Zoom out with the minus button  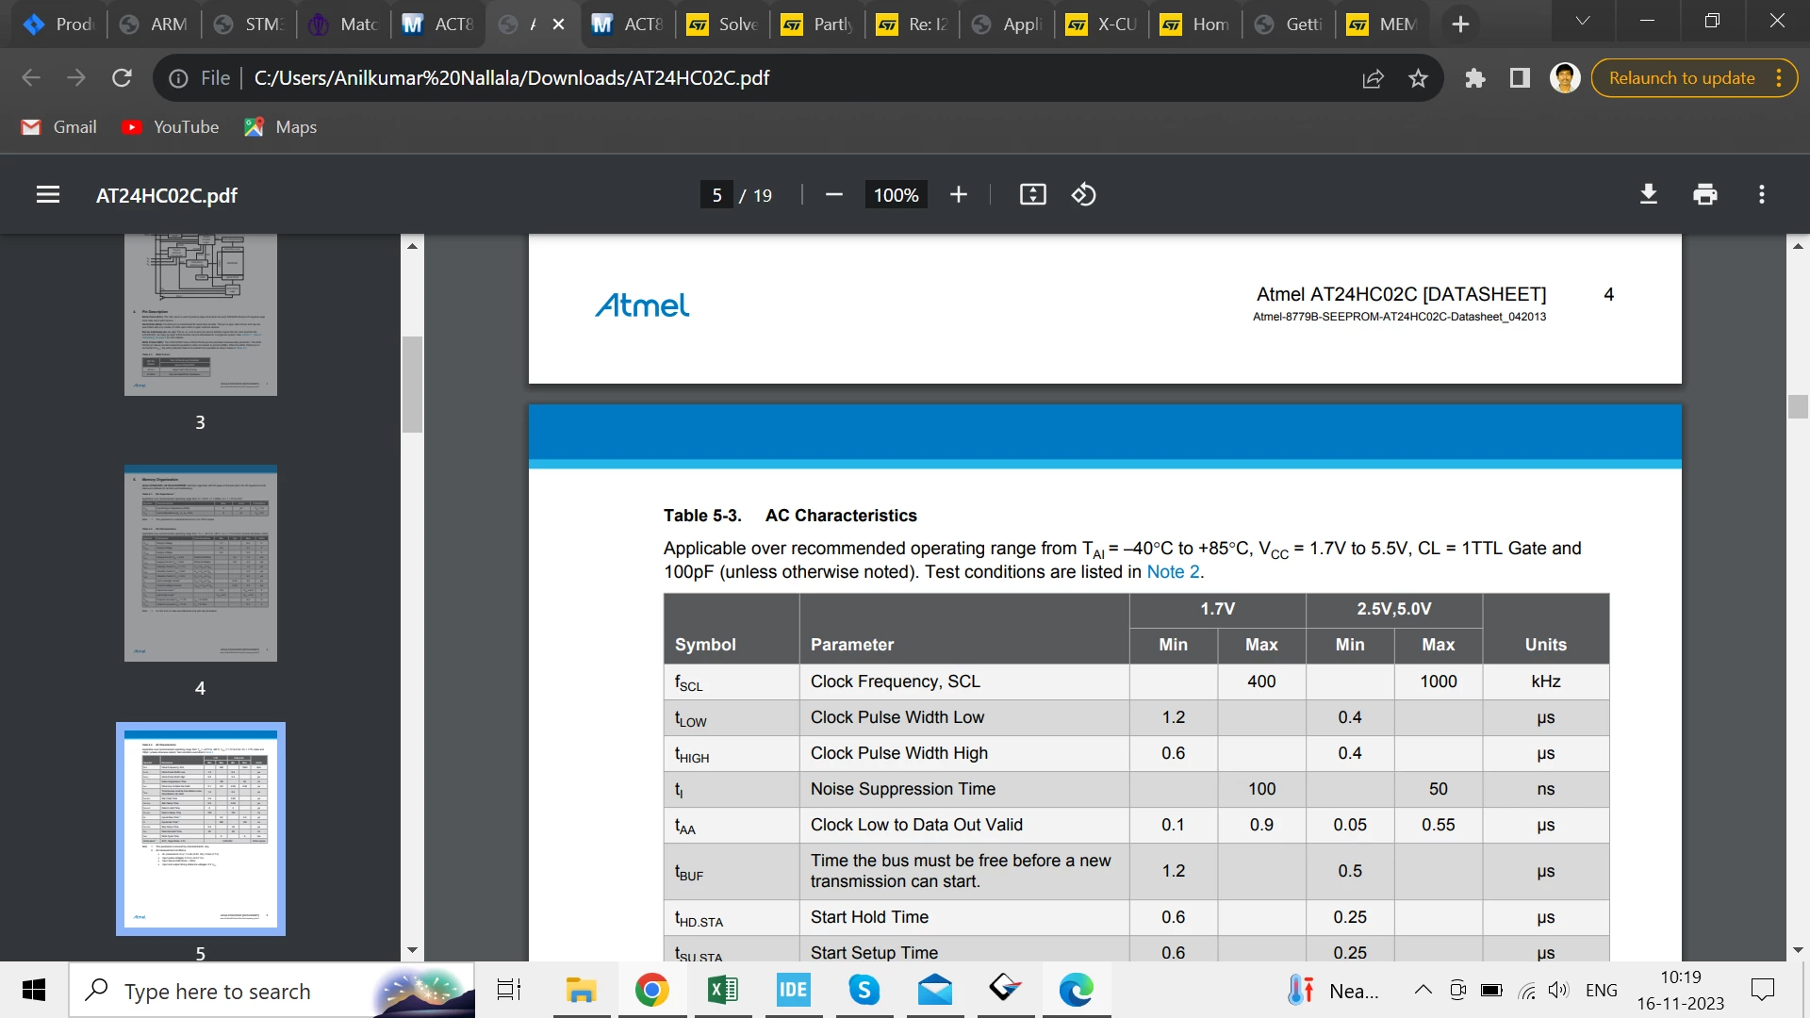833,195
